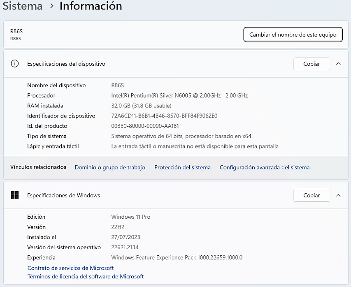
Task: Click the Identificador de dispositivo label
Action: [x=61, y=116]
